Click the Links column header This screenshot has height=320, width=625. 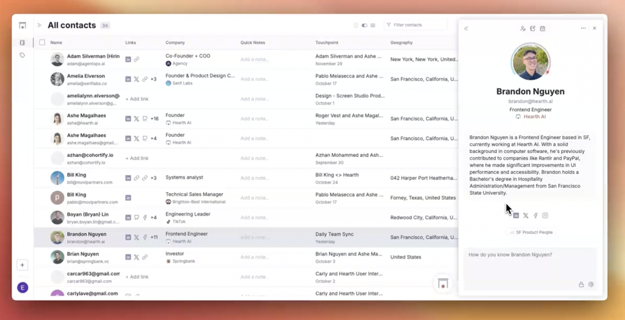pyautogui.click(x=131, y=42)
